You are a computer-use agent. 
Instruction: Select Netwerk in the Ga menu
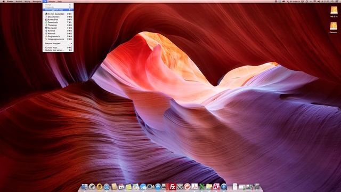coord(58,34)
